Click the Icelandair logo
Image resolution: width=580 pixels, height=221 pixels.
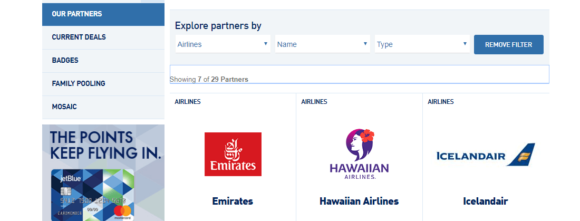click(x=486, y=155)
